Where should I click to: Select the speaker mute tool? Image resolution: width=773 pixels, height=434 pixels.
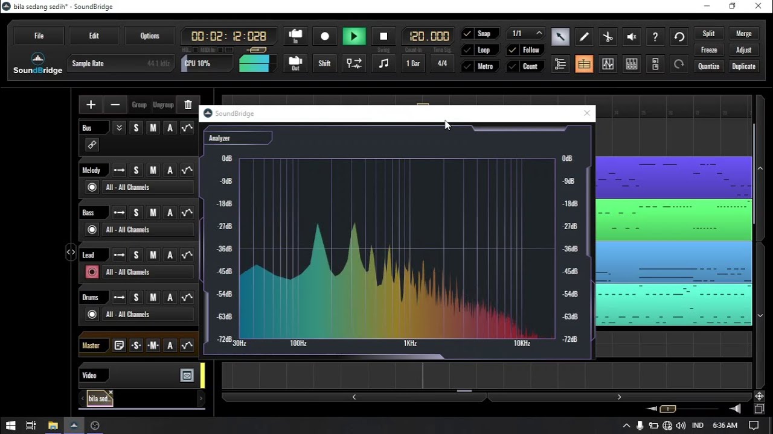click(x=632, y=37)
